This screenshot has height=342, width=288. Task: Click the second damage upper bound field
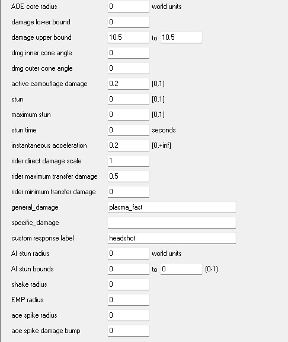click(181, 37)
